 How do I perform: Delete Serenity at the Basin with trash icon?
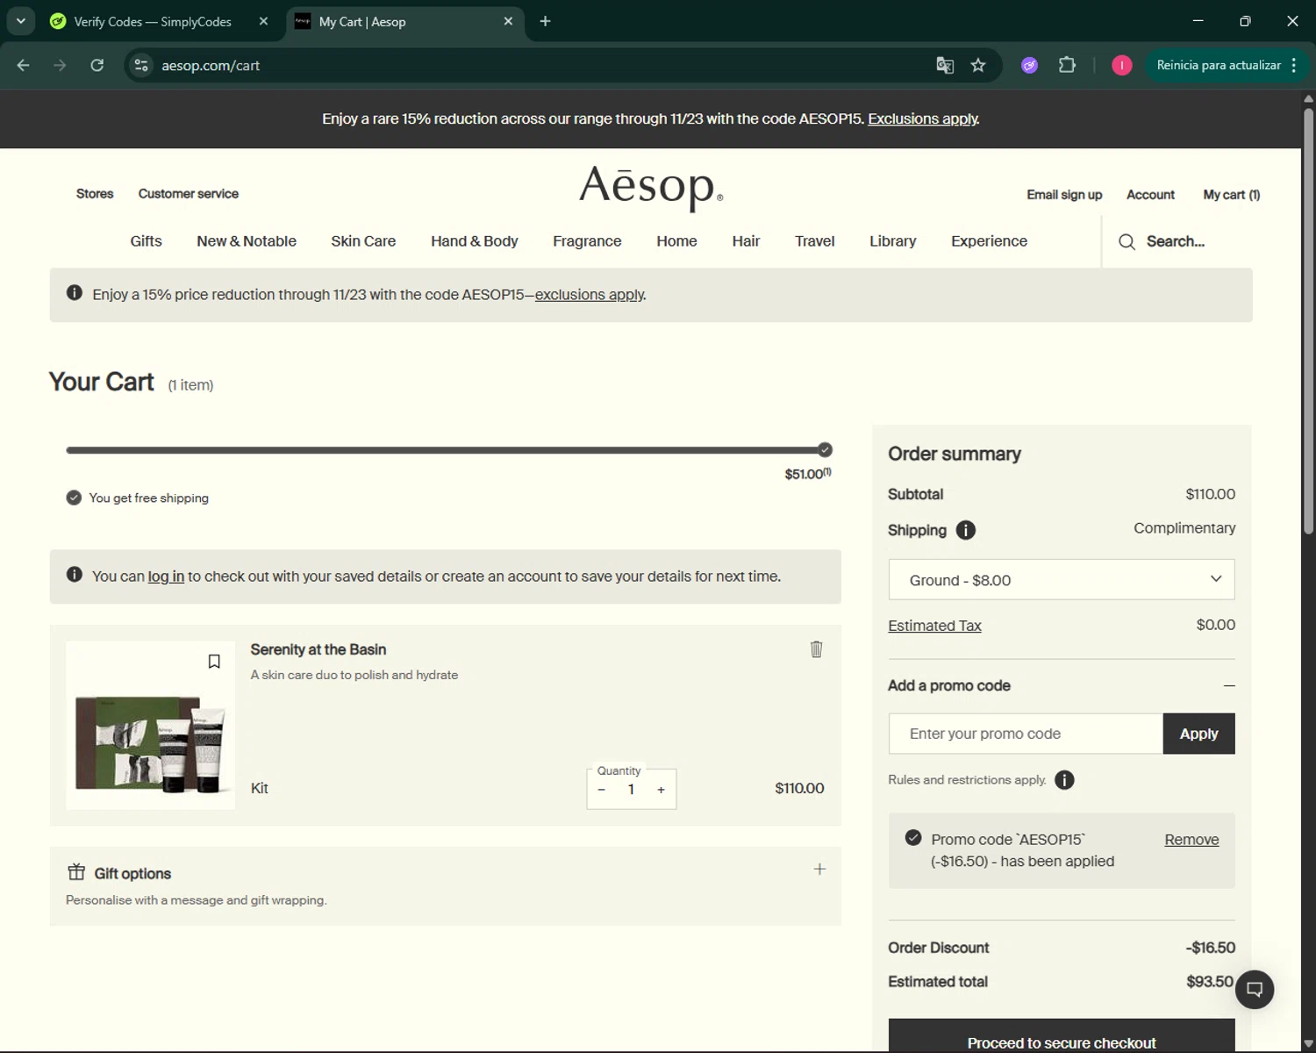[816, 649]
